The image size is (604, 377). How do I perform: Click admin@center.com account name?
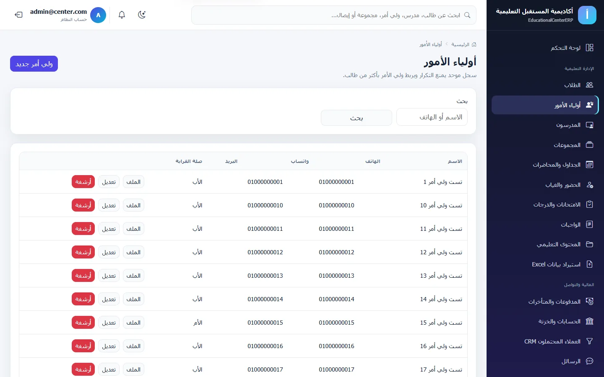(x=58, y=12)
